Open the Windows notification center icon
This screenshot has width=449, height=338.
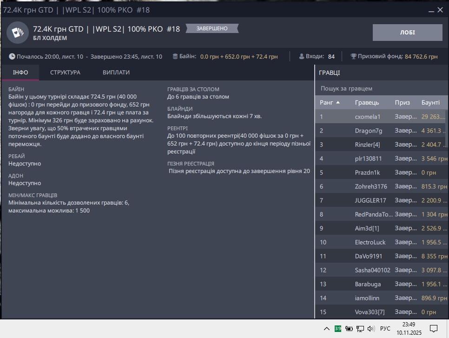click(433, 328)
